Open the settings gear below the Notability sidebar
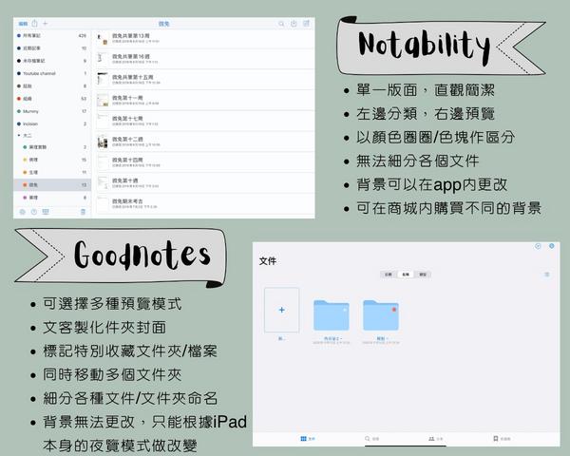 tap(22, 211)
